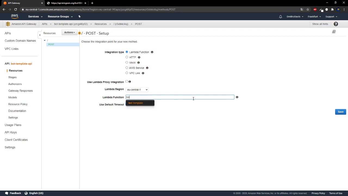Image resolution: width=348 pixels, height=196 pixels.
Task: Open the notifications bell
Action: [280, 17]
